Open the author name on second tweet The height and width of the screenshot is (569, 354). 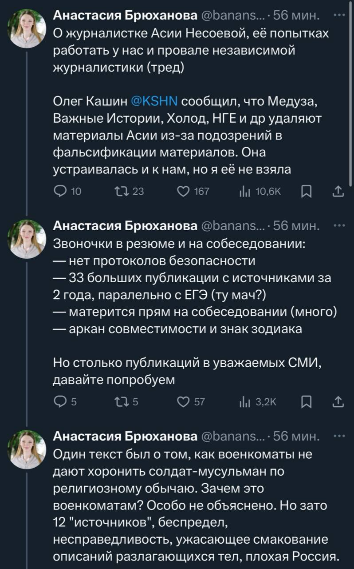pyautogui.click(x=126, y=227)
